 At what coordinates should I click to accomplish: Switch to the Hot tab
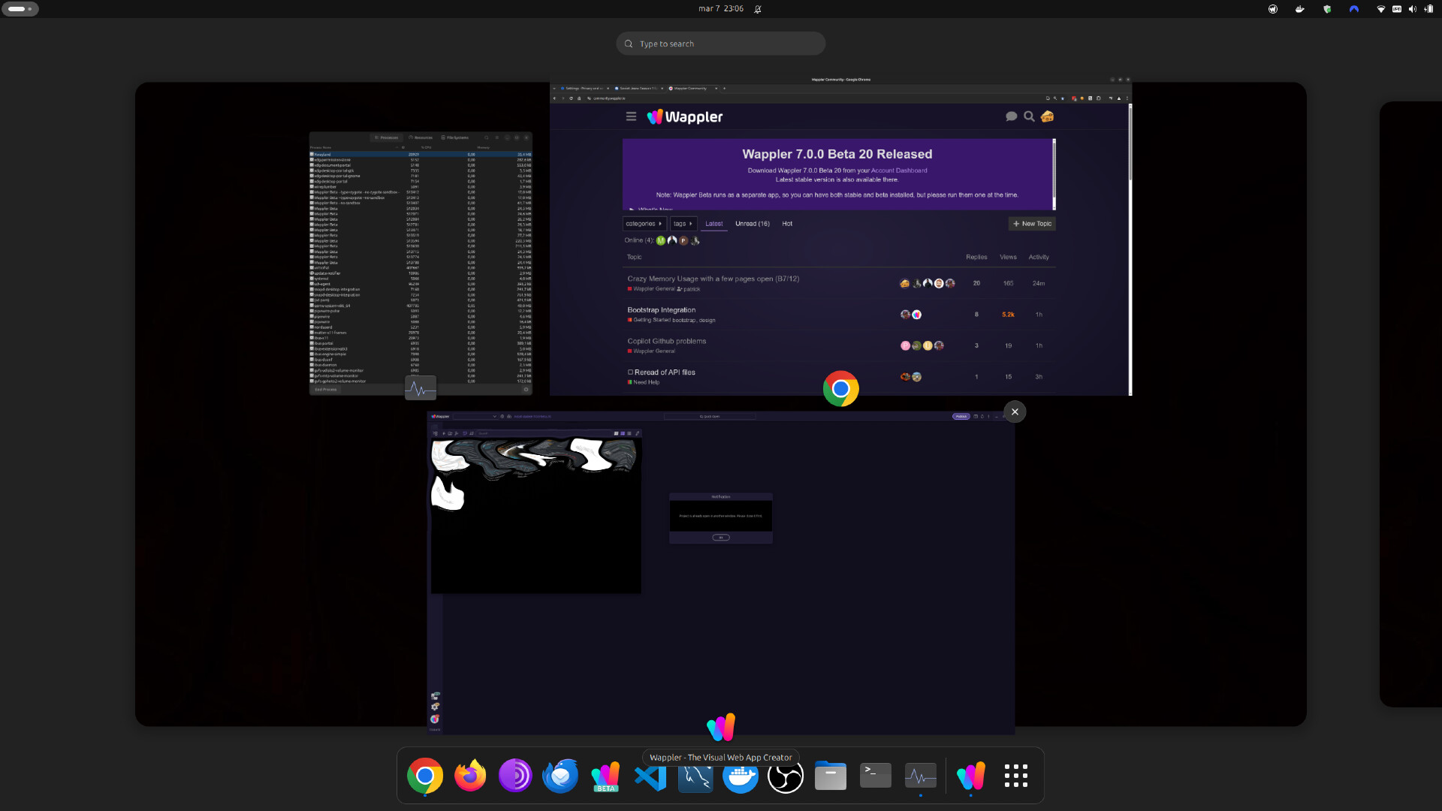[x=787, y=224]
